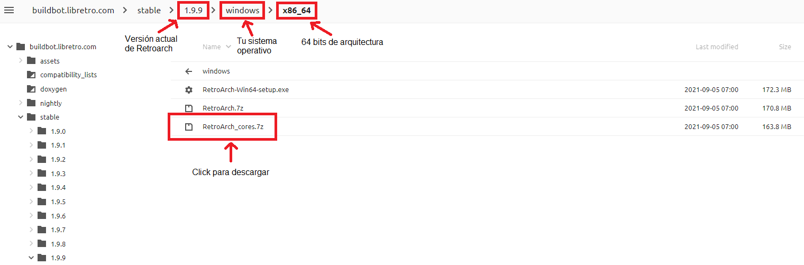Select the 1.9.7 folder in tree
The height and width of the screenshot is (265, 804).
(58, 230)
